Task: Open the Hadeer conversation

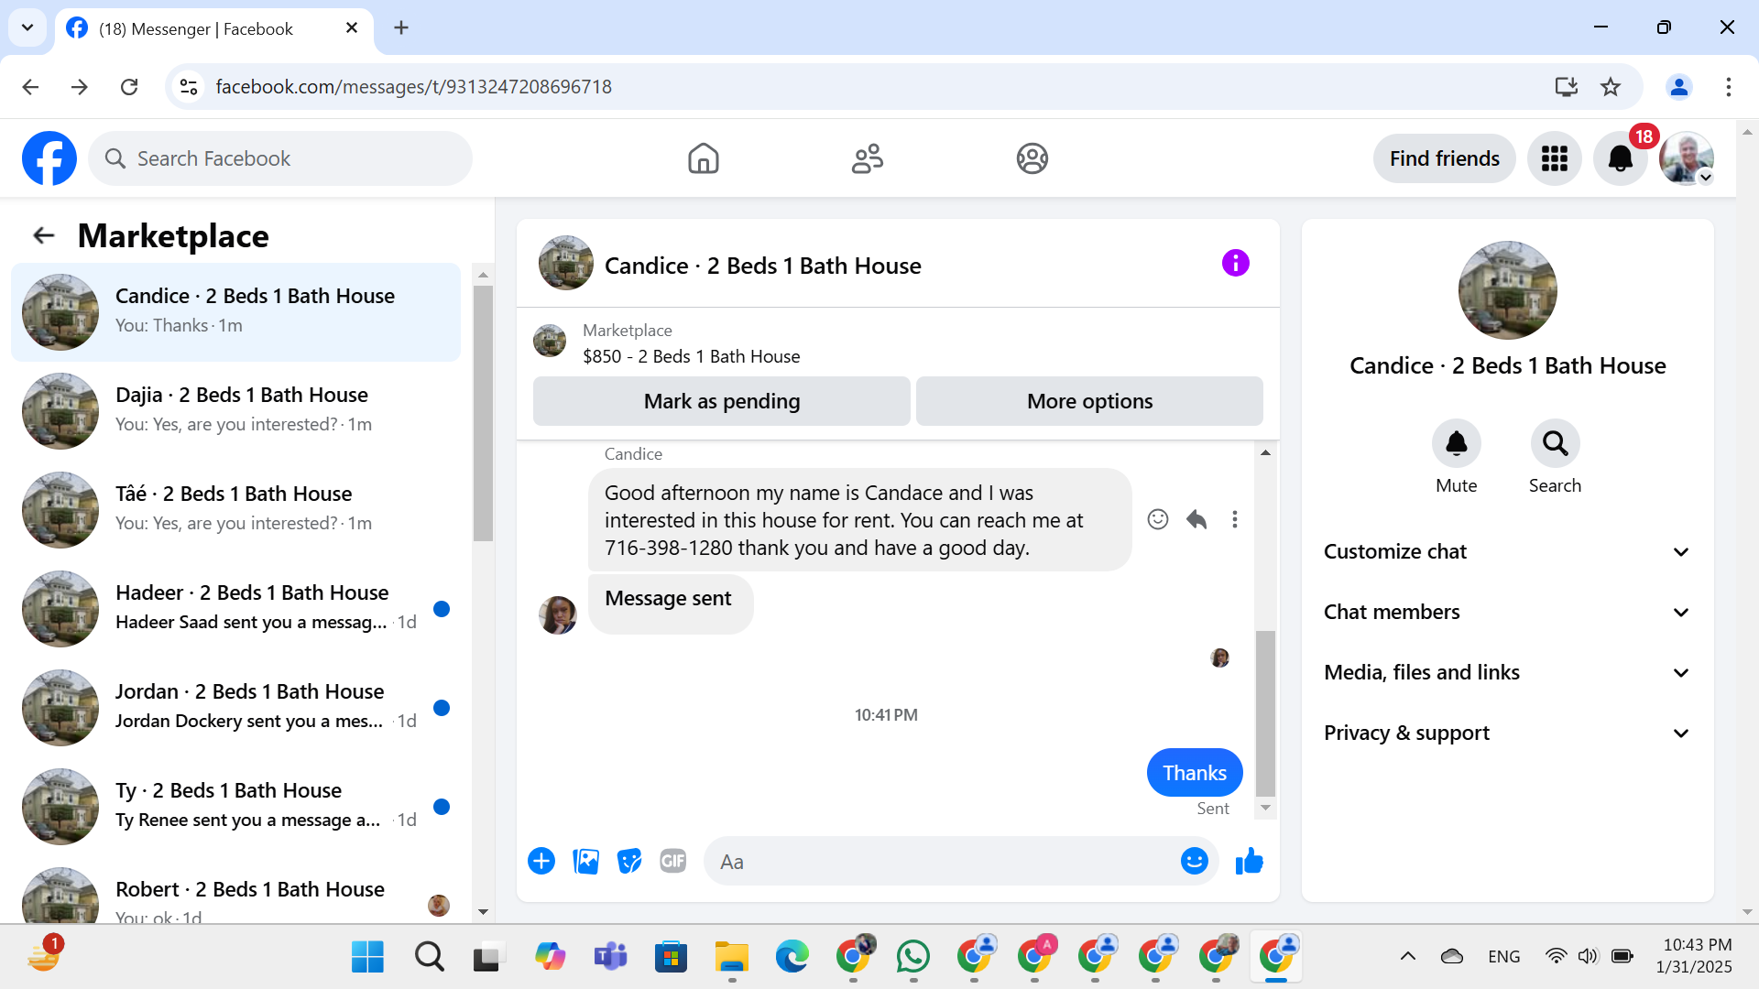Action: [235, 609]
